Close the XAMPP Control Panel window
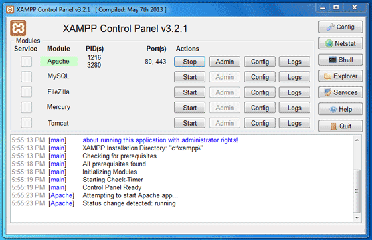Image resolution: width=372 pixels, height=240 pixels. pyautogui.click(x=355, y=8)
